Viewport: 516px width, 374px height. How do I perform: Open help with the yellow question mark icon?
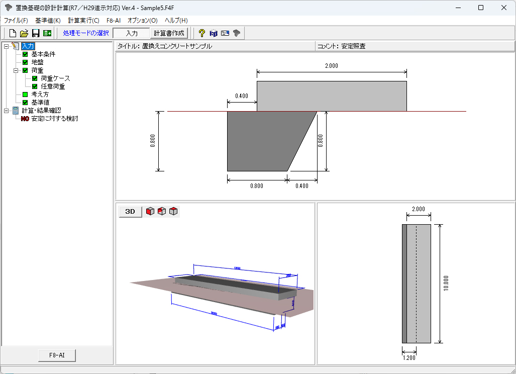[x=201, y=33]
